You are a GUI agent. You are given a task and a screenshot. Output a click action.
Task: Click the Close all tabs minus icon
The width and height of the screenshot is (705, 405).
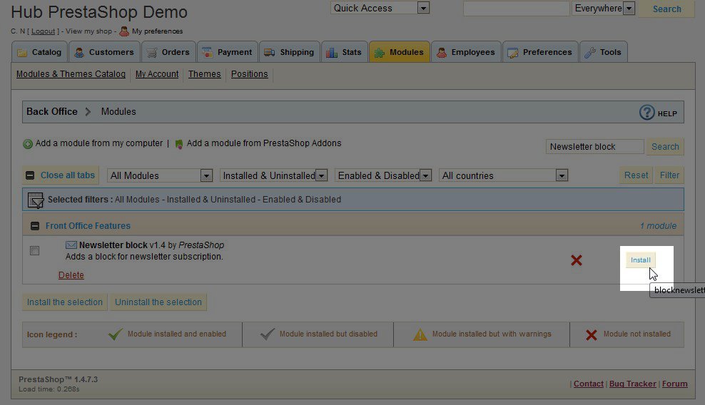click(x=30, y=175)
